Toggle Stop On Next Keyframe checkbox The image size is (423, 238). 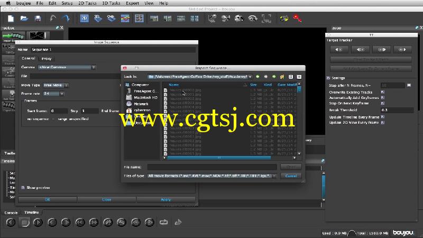click(382, 103)
